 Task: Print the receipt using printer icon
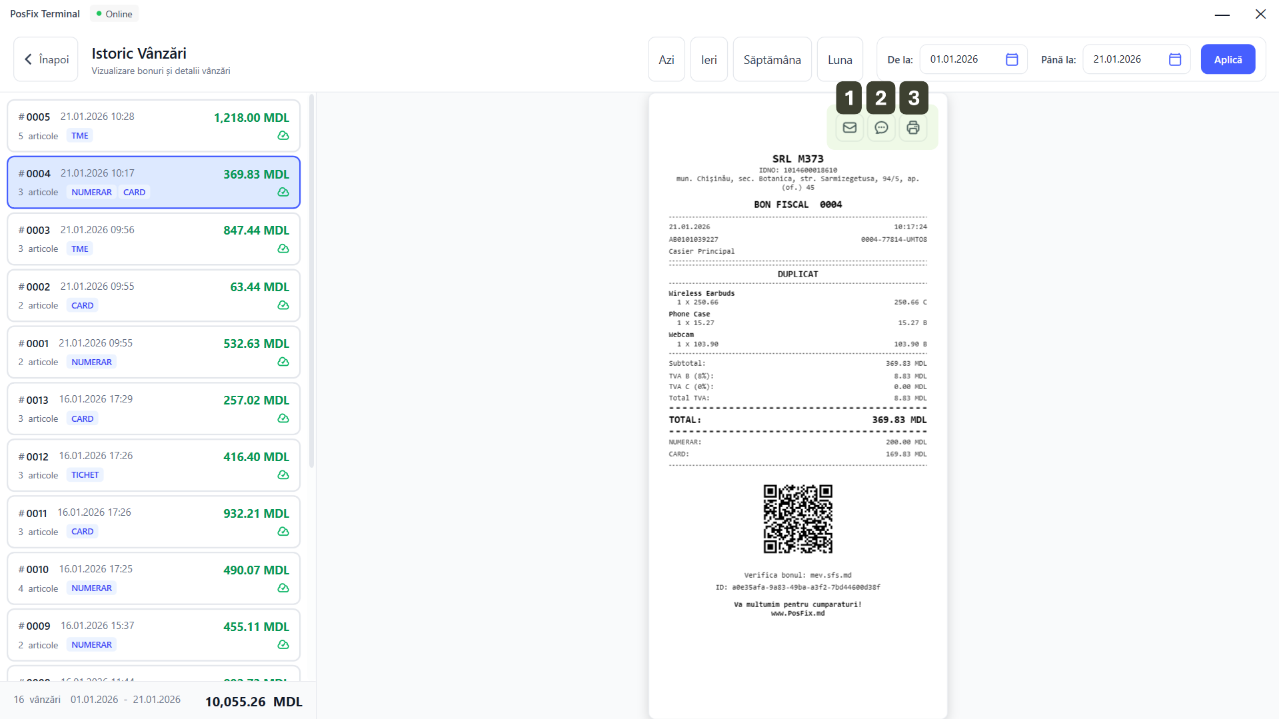tap(912, 127)
